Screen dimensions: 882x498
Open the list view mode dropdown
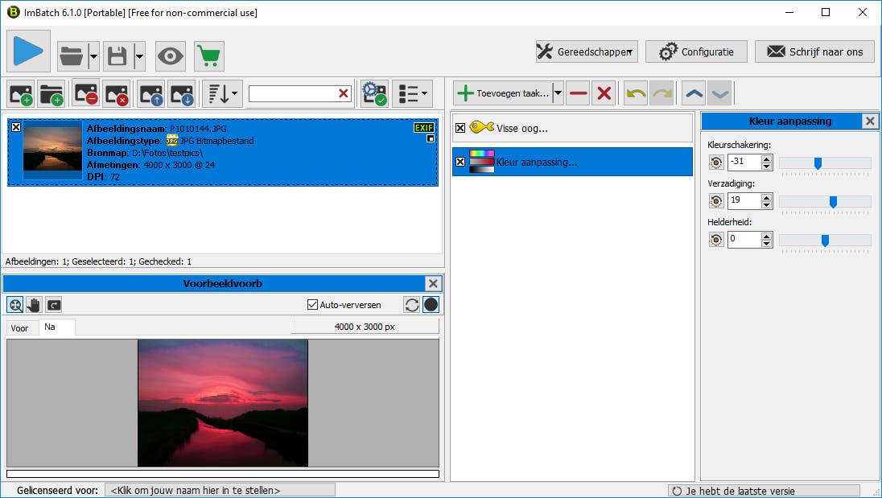pyautogui.click(x=412, y=94)
